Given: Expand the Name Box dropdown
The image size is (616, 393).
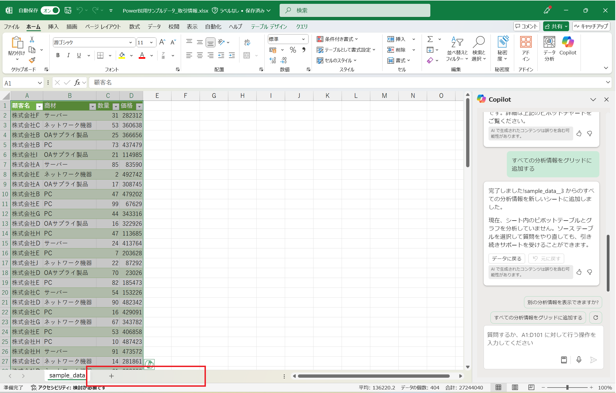Looking at the screenshot, I should 40,83.
